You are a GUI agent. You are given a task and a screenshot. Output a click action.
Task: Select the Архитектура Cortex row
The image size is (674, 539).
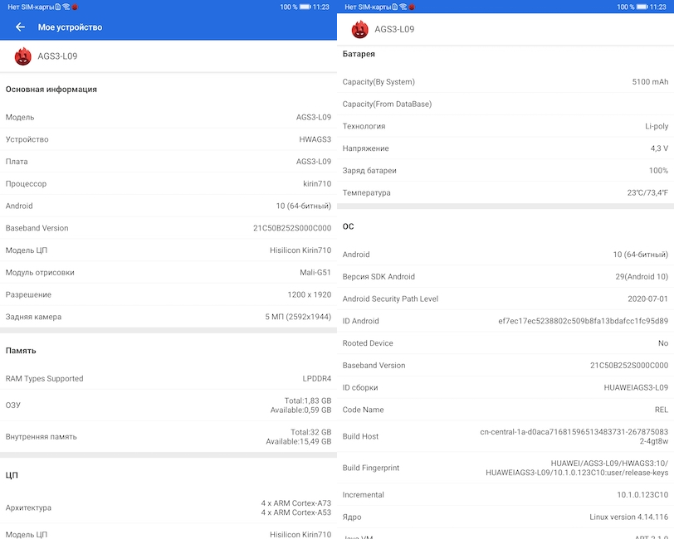(168, 507)
